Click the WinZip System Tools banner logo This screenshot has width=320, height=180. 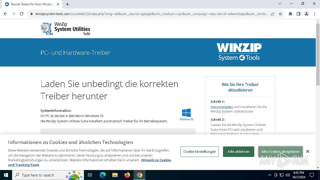(239, 52)
